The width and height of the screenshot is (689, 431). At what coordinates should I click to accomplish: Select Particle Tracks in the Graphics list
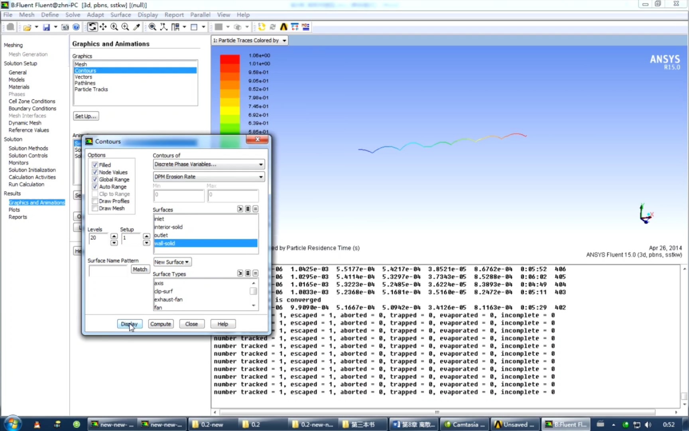[91, 89]
